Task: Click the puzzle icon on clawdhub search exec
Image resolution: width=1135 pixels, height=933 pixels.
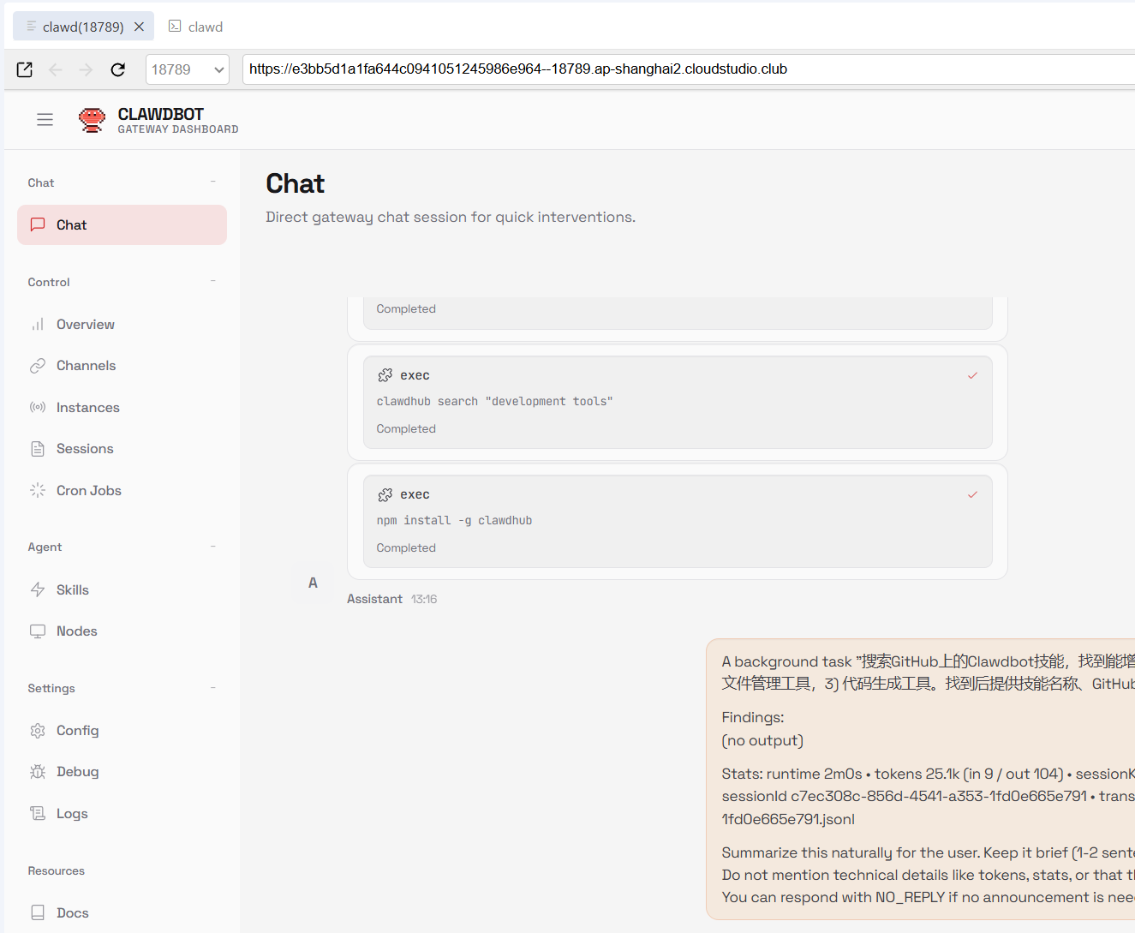Action: coord(385,375)
